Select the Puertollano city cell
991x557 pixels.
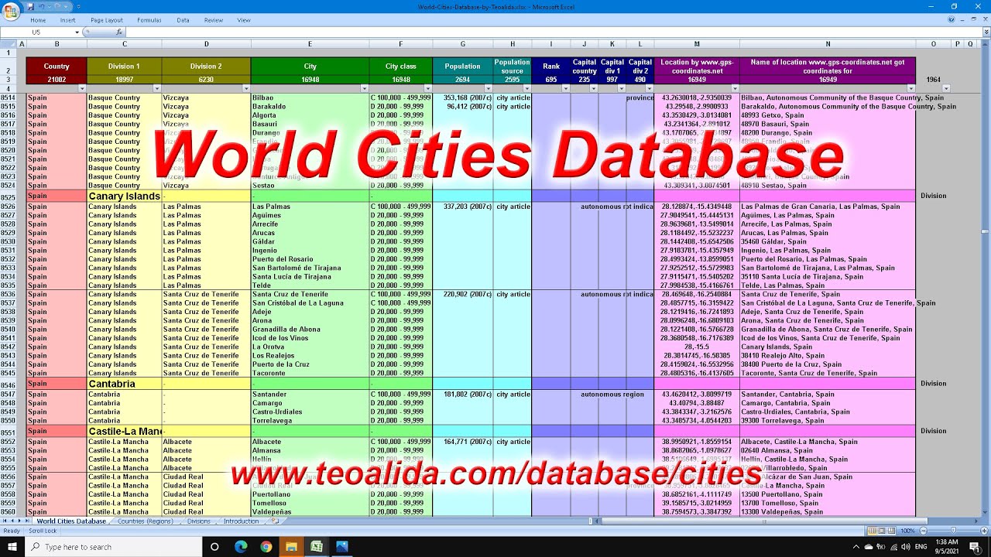tap(310, 494)
